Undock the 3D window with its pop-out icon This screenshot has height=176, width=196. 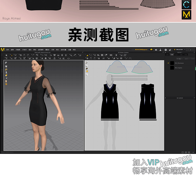point(83,52)
